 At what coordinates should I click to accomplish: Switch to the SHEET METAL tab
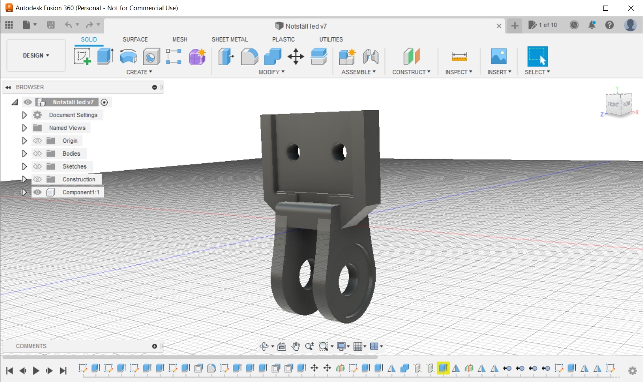229,39
